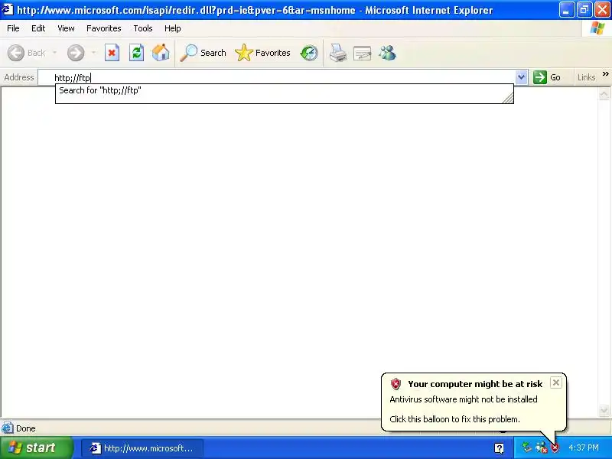Restore down the Internet Explorer window
This screenshot has width=612, height=459.
[x=584, y=10]
